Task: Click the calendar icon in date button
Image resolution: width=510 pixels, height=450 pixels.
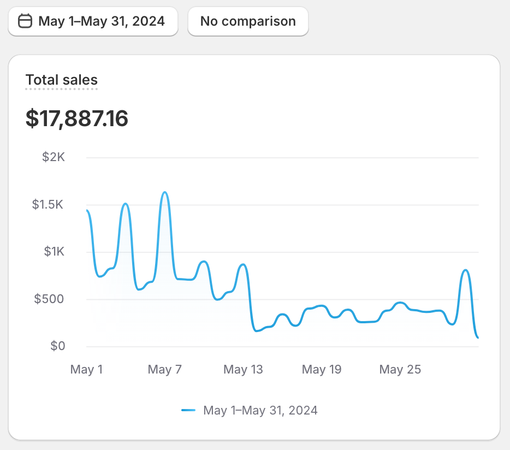Action: pos(25,21)
